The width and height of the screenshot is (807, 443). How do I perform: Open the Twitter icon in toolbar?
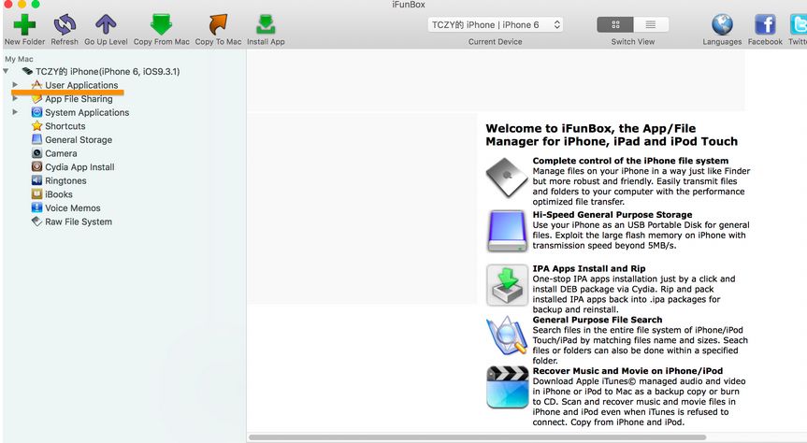pos(799,24)
